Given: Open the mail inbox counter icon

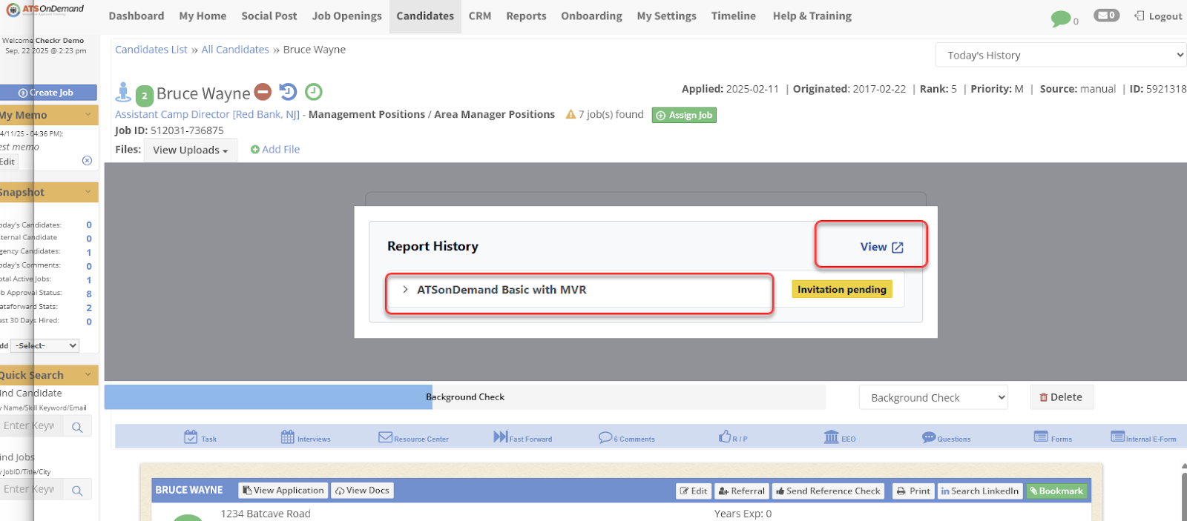Looking at the screenshot, I should [x=1106, y=15].
